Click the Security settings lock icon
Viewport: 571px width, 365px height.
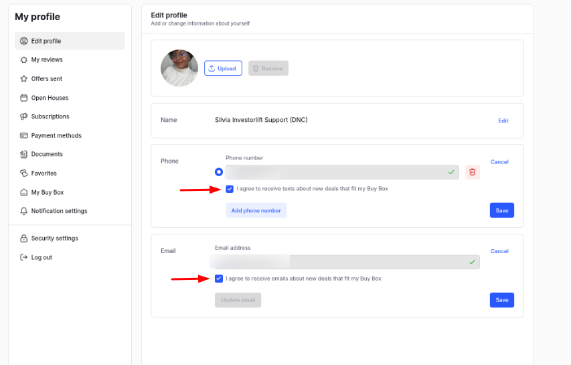coord(23,238)
